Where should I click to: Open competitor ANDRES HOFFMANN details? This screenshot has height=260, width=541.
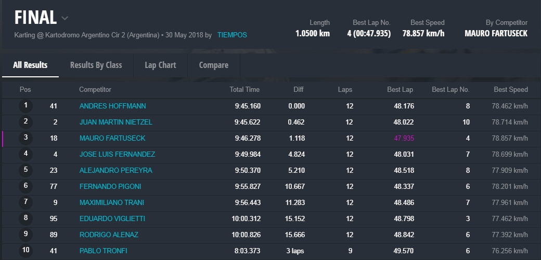click(x=112, y=106)
